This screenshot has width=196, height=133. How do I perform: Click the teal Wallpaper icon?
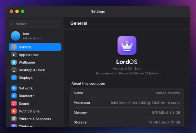pyautogui.click(x=14, y=62)
